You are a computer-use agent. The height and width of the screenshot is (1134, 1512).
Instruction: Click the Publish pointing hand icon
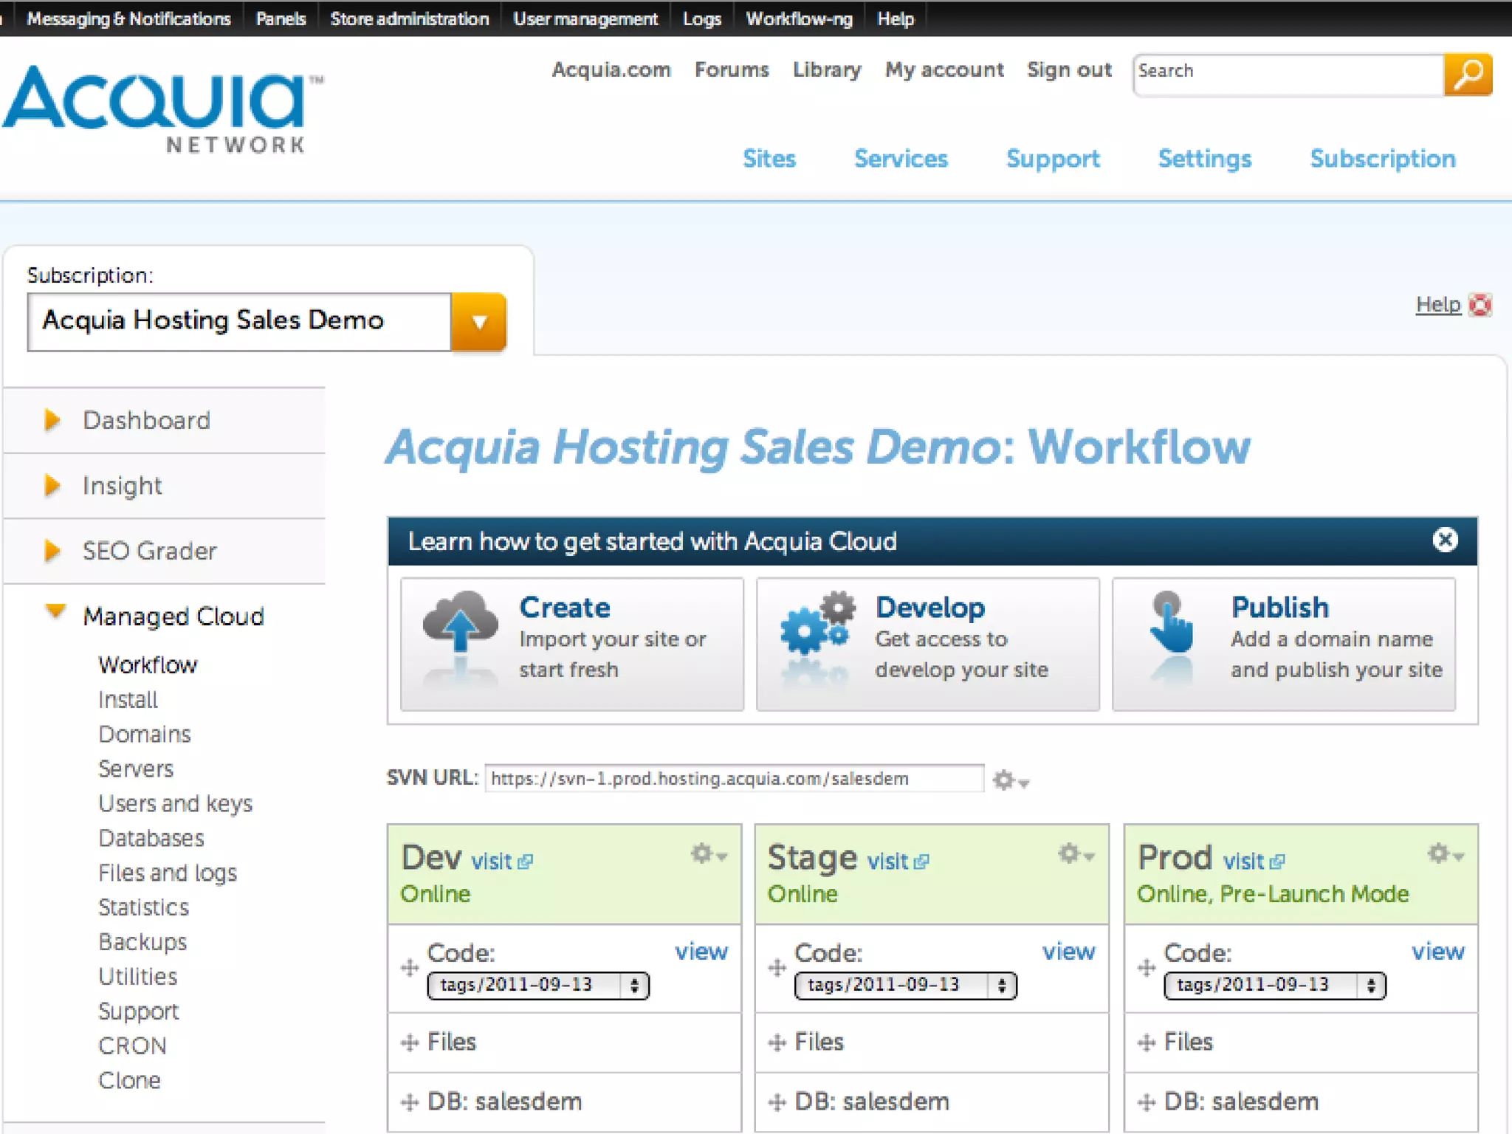coord(1171,625)
